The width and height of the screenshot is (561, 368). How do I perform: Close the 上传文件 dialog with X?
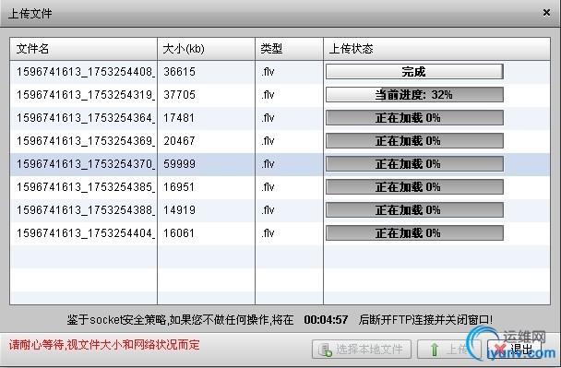[546, 13]
